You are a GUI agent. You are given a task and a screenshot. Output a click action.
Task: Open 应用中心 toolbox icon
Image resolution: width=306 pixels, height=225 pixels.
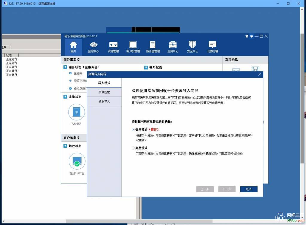(x=173, y=47)
